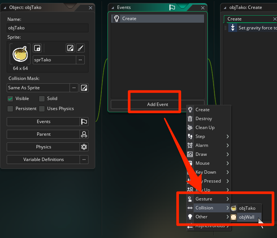Collapse the objTako: Create panel triangle
The width and height of the screenshot is (277, 238).
[225, 7]
